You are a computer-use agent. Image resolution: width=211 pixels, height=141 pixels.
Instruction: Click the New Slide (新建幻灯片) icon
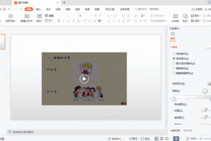pyautogui.click(x=27, y=16)
